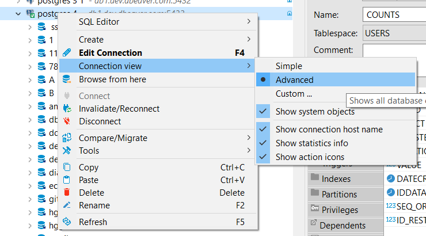Select the Simple connection view
Screen dimensions: 426x236
(x=336, y=66)
